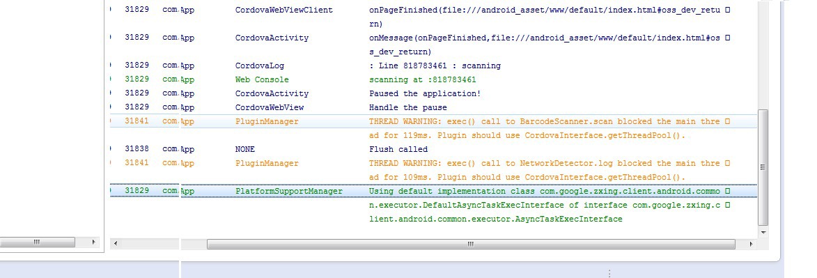This screenshot has width=817, height=278.
Task: Click the logcat vertical scrollbar thumb
Action: [x=763, y=167]
